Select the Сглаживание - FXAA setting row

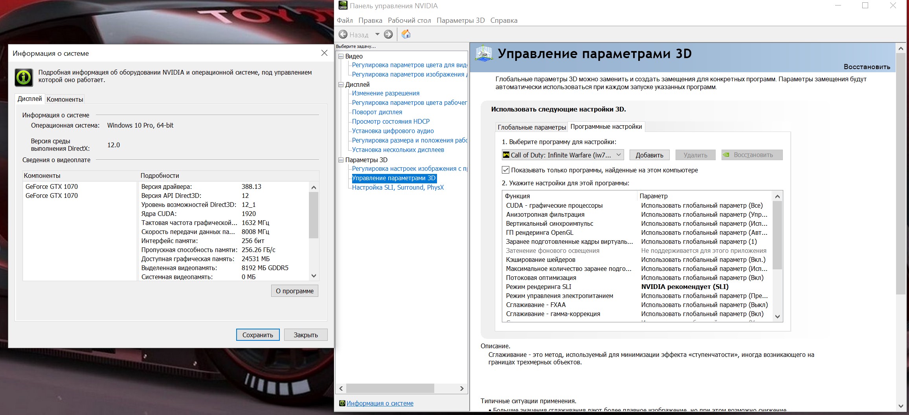pyautogui.click(x=637, y=305)
